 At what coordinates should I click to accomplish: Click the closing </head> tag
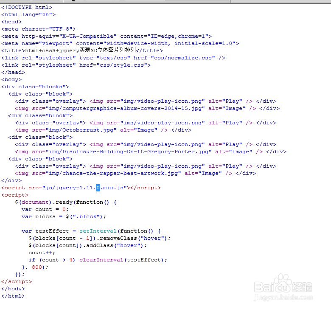pyautogui.click(x=13, y=72)
